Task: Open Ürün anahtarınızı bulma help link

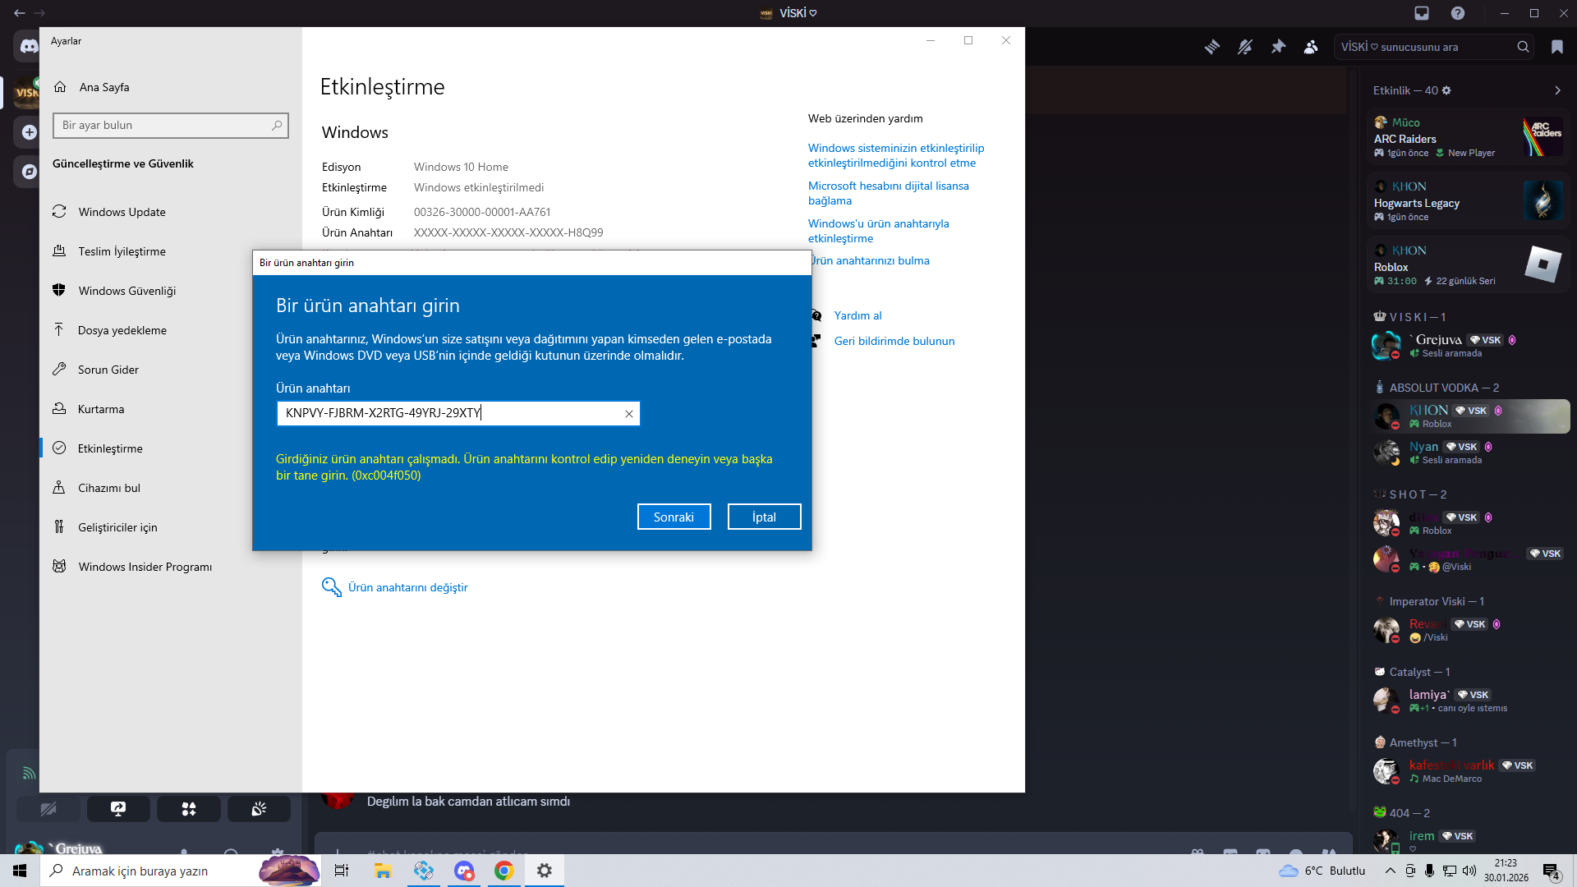Action: (871, 260)
